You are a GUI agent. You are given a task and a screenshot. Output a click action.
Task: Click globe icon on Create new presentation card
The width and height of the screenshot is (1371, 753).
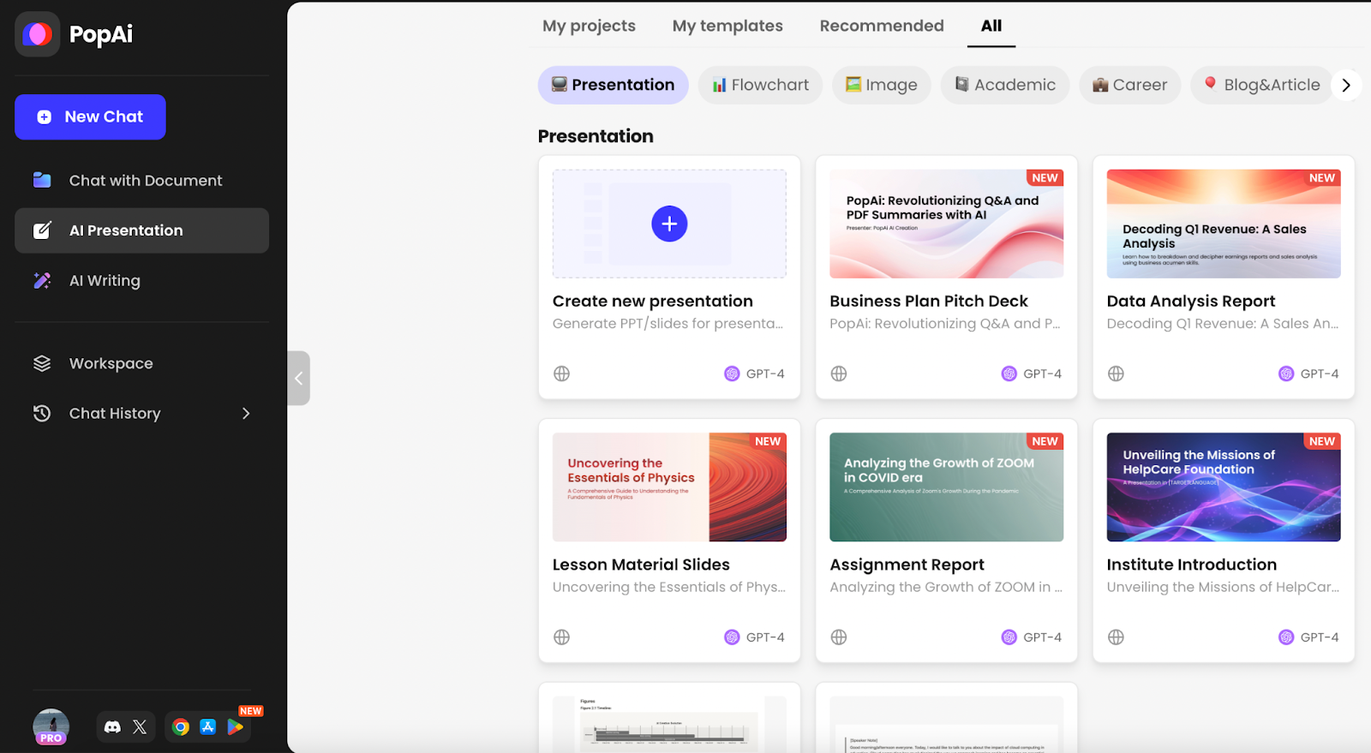pyautogui.click(x=561, y=374)
